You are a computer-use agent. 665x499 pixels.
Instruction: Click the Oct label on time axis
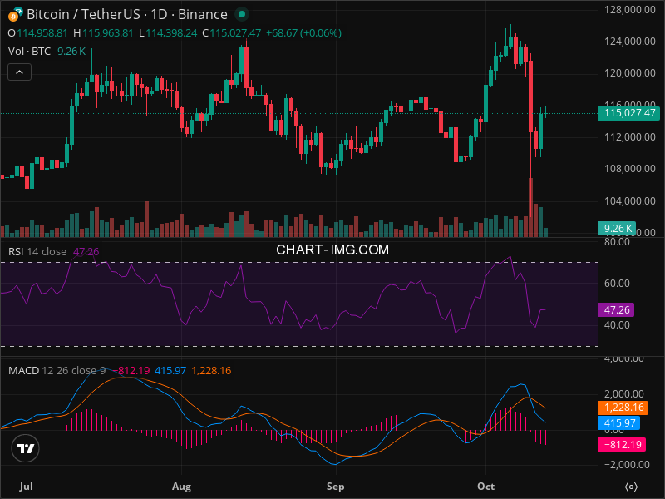point(487,486)
